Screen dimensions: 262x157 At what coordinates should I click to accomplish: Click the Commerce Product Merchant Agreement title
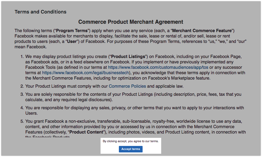coord(131,22)
